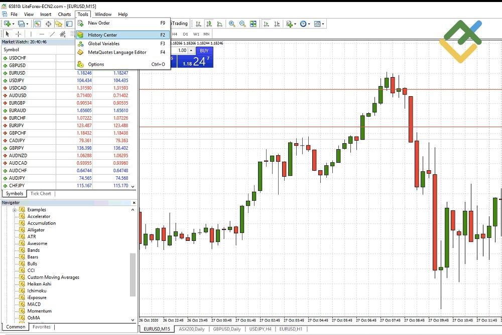
Task: Zoom out of the chart
Action: pos(242,24)
